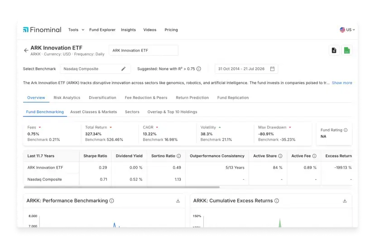This screenshot has height=247, width=375.
Task: Switch to the Return Prediction tab
Action: (192, 98)
